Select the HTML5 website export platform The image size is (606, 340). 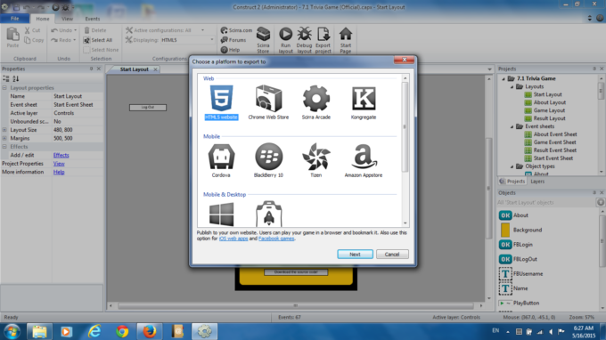(221, 101)
